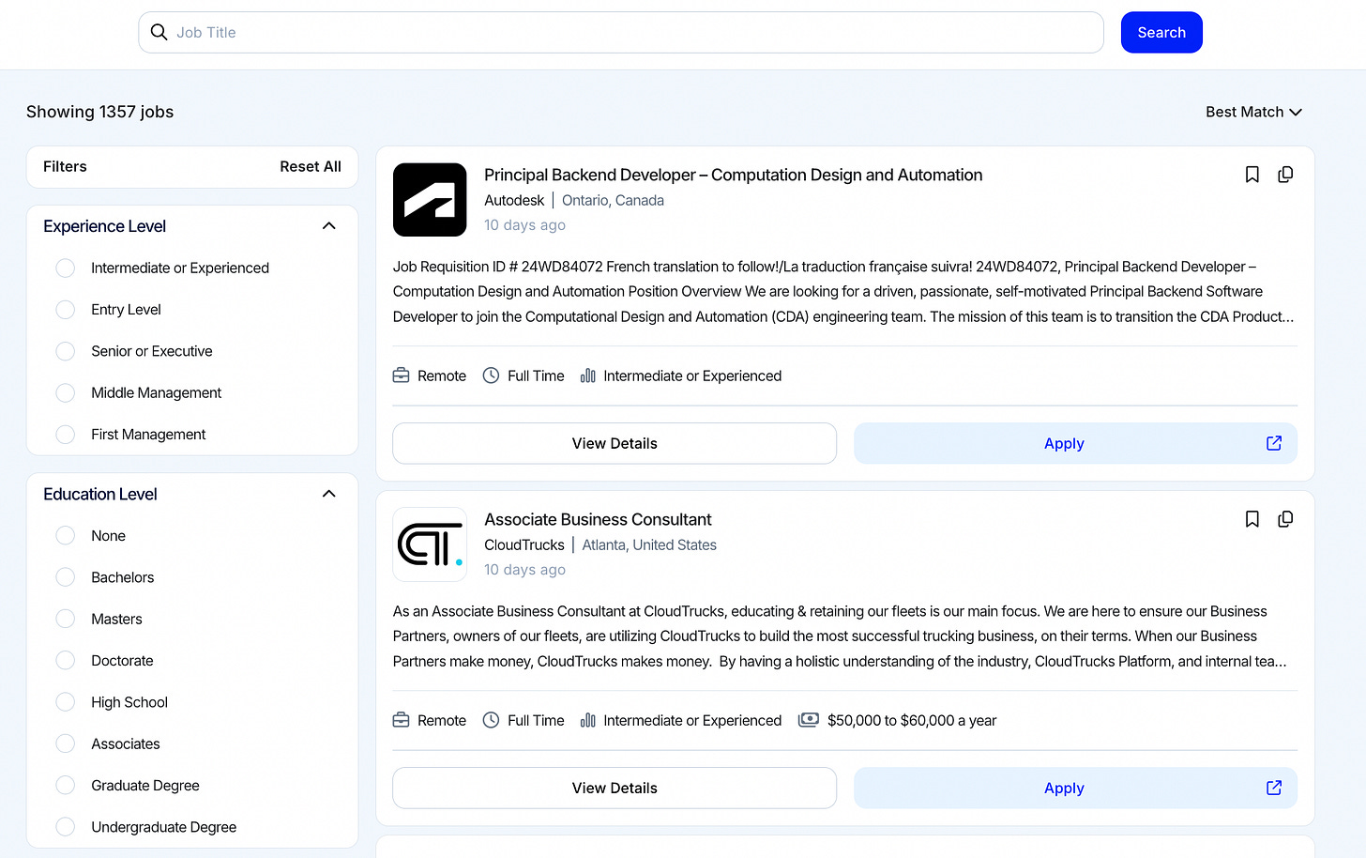Click Full Time clock icon in Autodesk job
The height and width of the screenshot is (858, 1366).
tap(491, 375)
